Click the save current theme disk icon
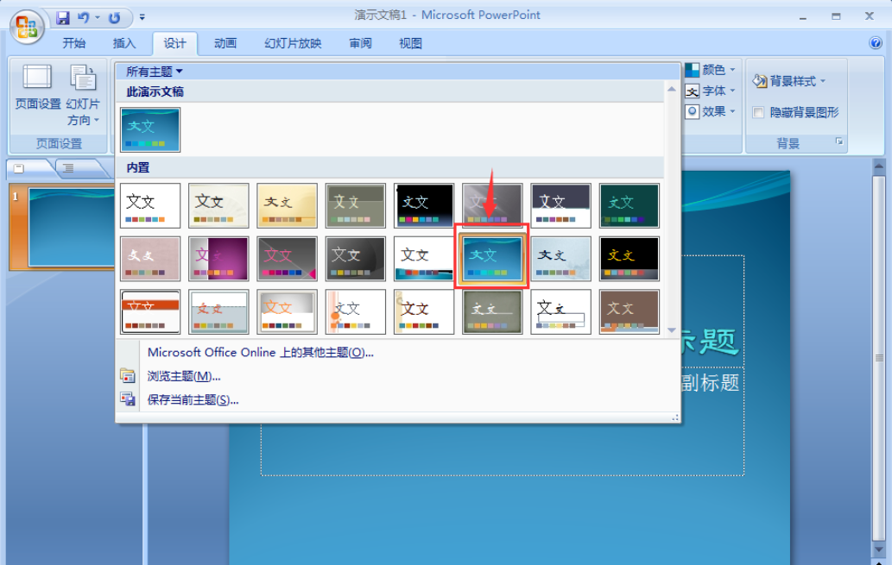Viewport: 892px width, 565px height. click(x=128, y=399)
